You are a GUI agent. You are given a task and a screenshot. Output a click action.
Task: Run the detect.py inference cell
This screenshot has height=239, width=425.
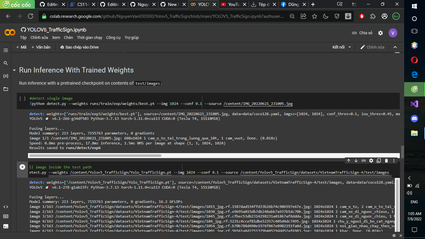(22, 167)
